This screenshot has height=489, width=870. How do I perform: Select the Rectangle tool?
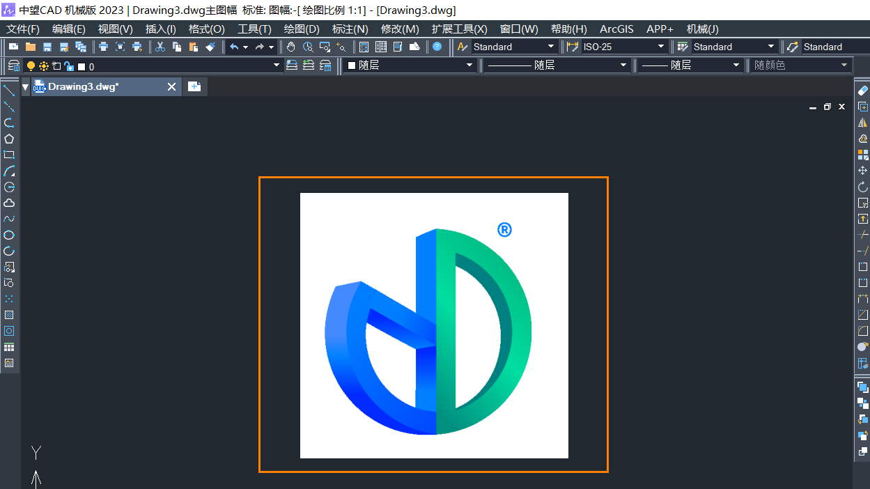point(9,155)
